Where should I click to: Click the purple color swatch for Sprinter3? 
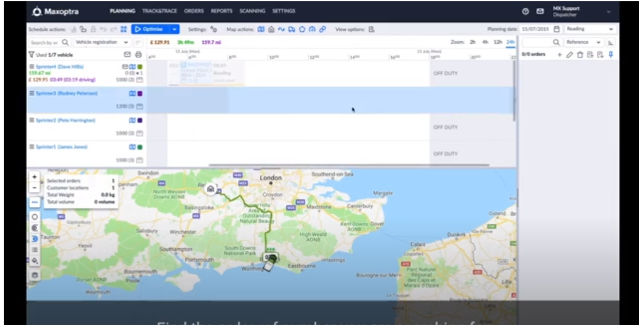[140, 93]
